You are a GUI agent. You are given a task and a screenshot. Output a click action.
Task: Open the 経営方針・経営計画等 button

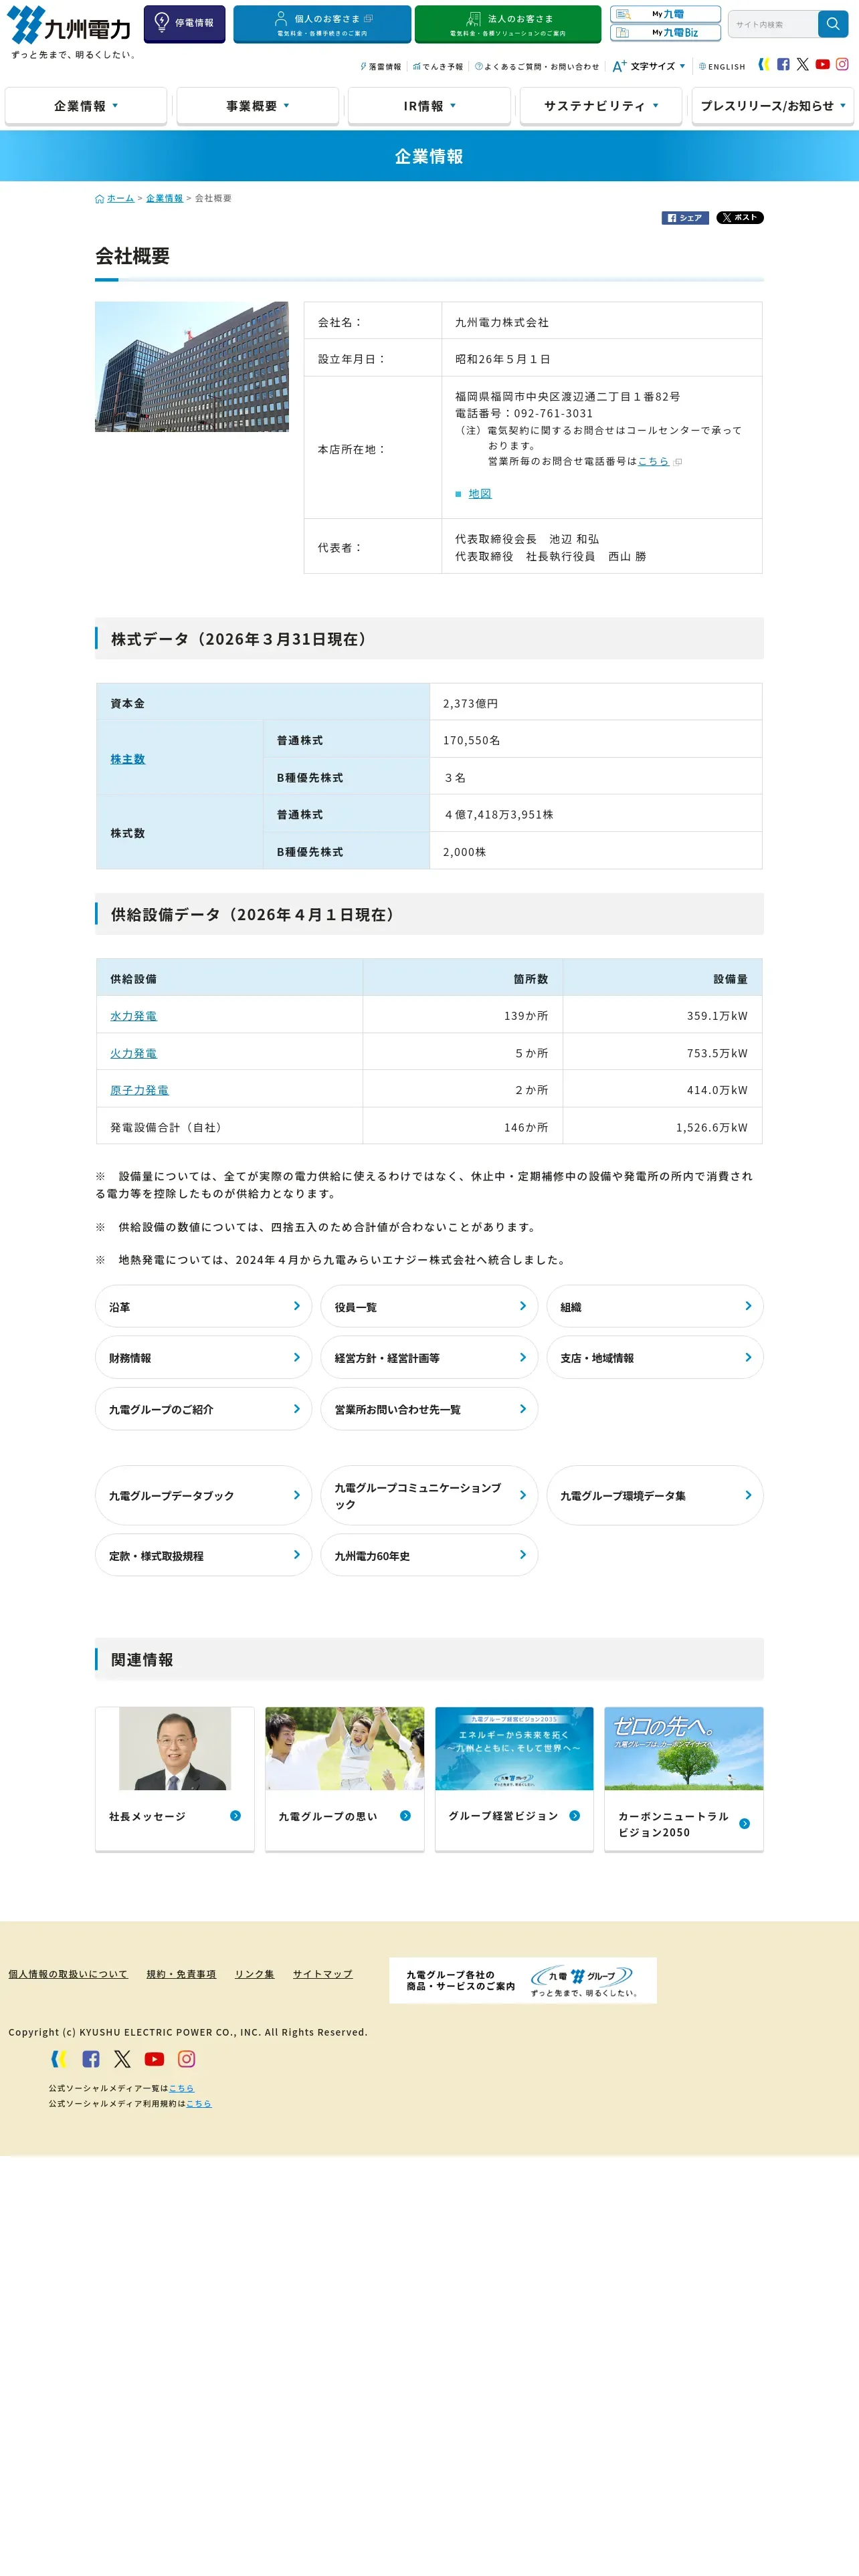429,1357
